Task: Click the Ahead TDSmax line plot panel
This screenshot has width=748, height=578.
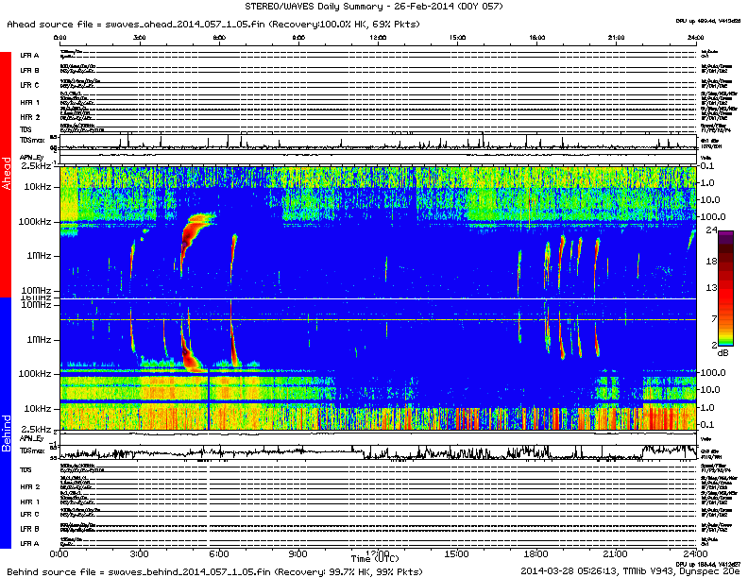Action: pyautogui.click(x=378, y=142)
